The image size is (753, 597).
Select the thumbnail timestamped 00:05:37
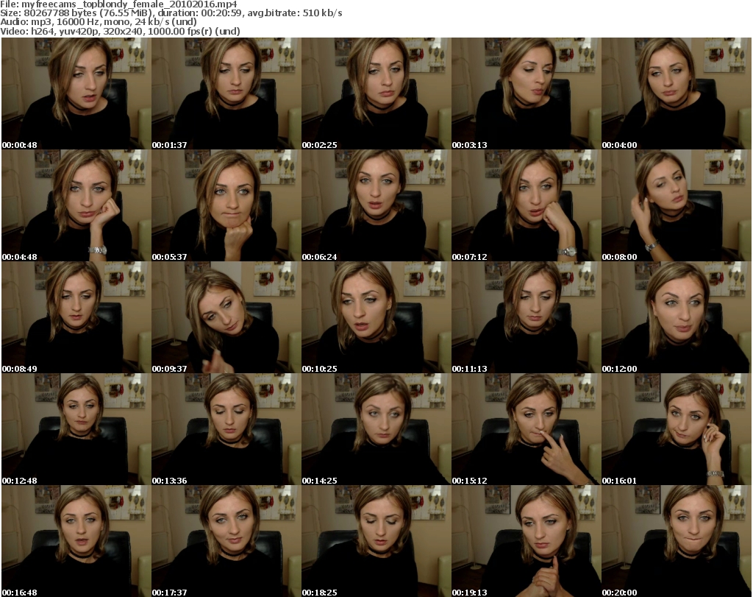click(226, 205)
